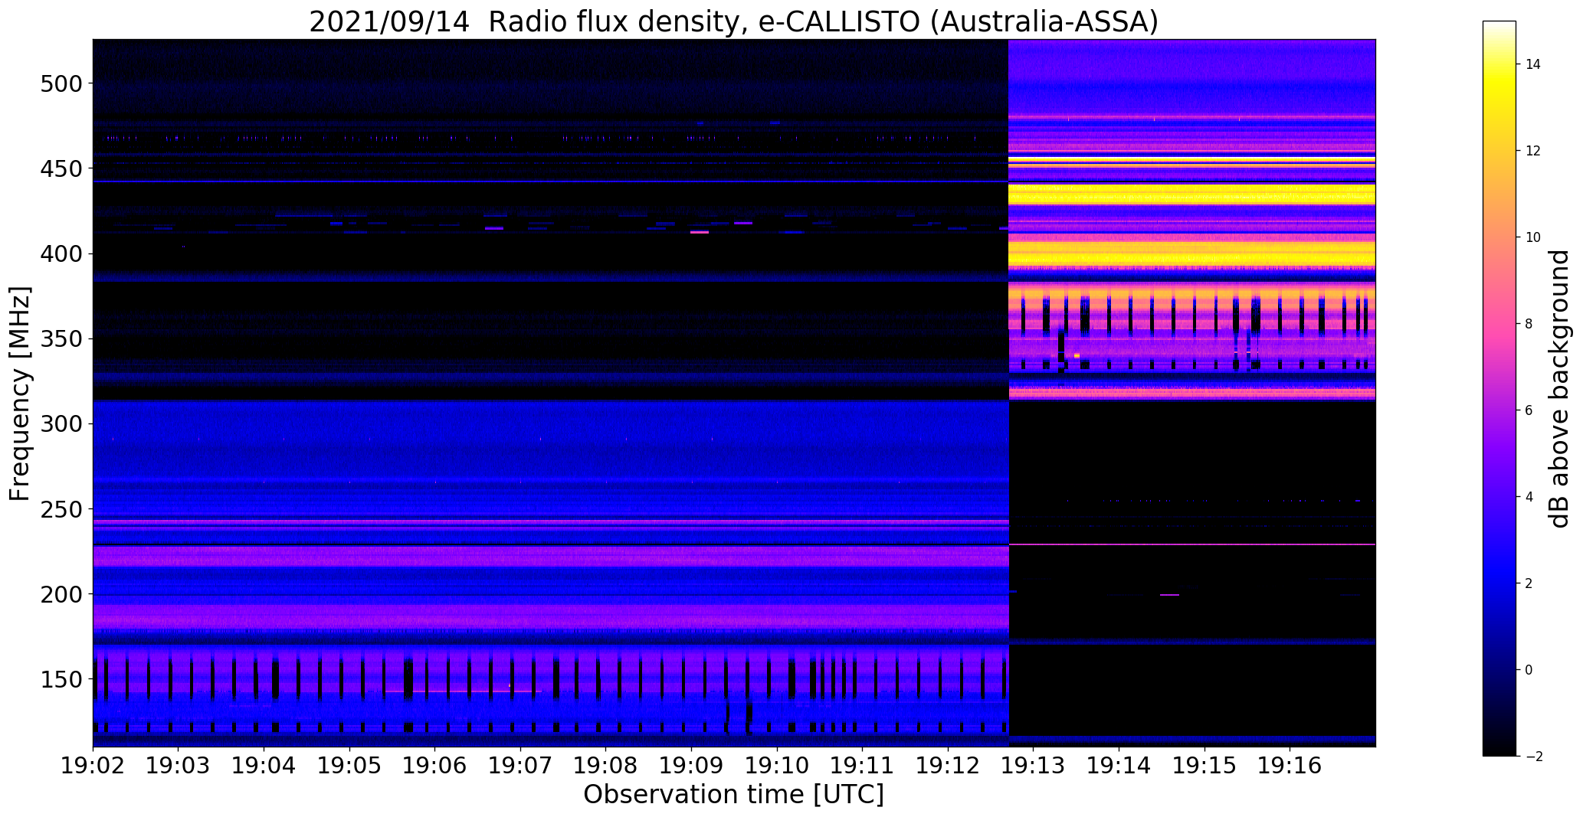
Task: Click the 19:10 time tick label
Action: 778,764
